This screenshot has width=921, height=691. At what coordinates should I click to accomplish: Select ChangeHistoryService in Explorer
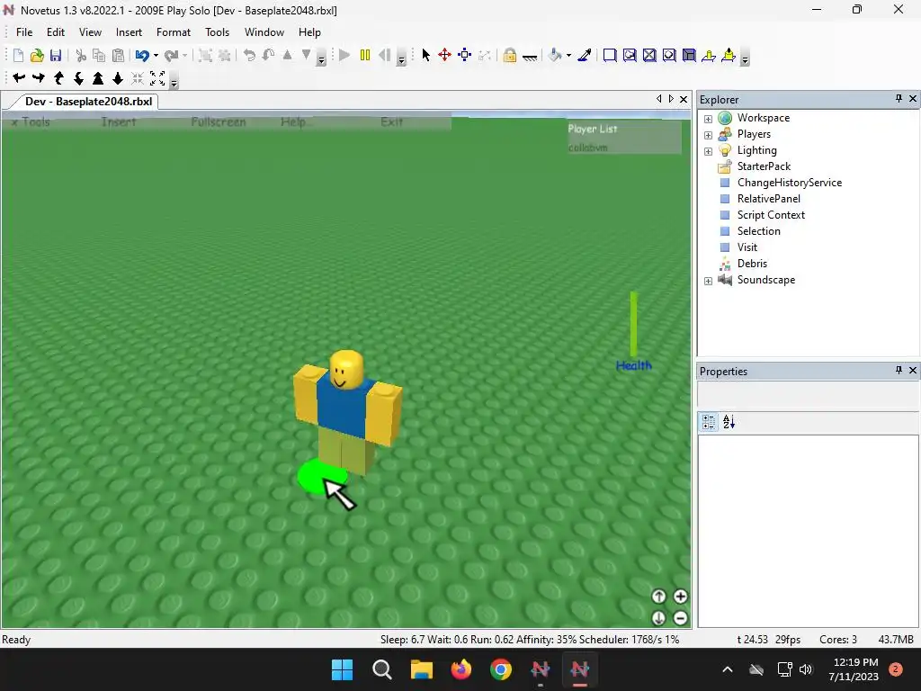point(790,183)
